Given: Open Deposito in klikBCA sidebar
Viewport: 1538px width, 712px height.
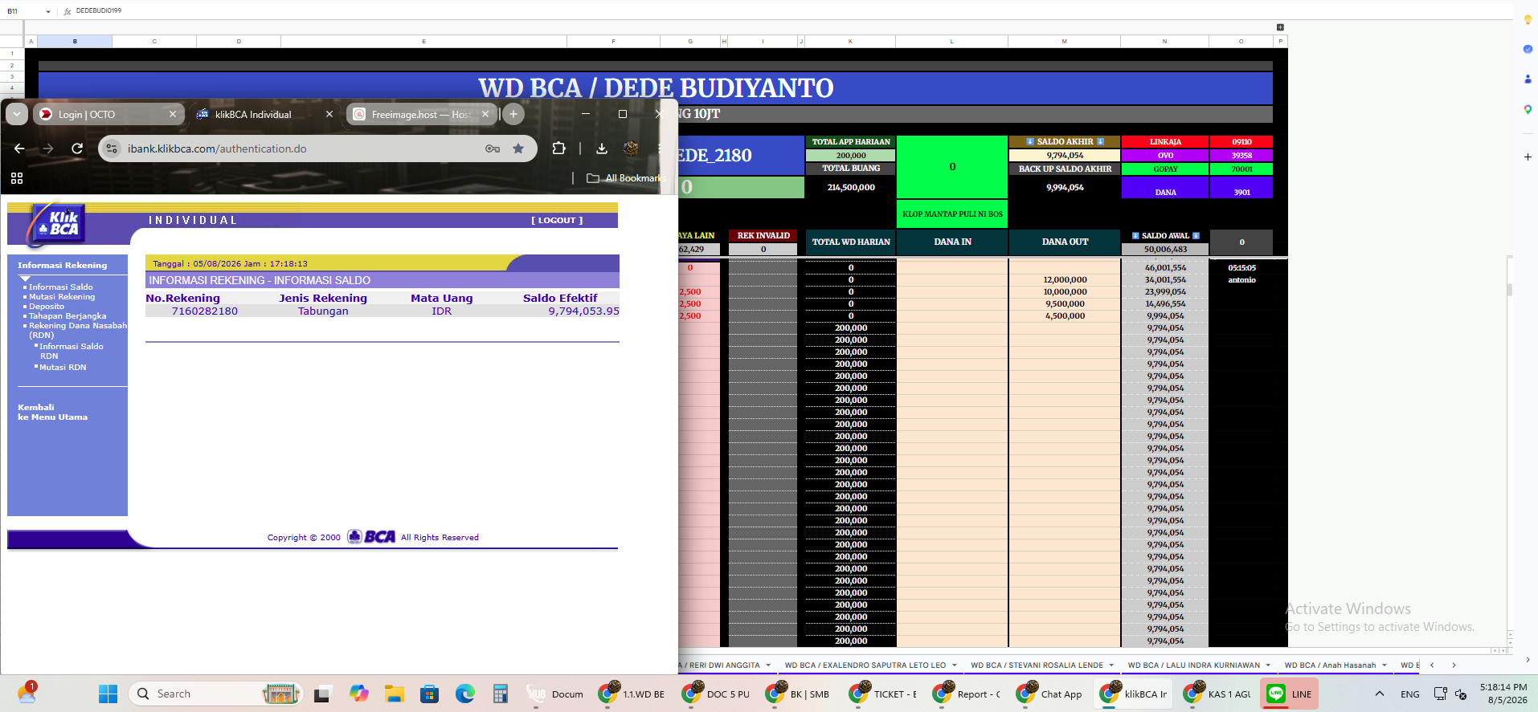Looking at the screenshot, I should (47, 307).
